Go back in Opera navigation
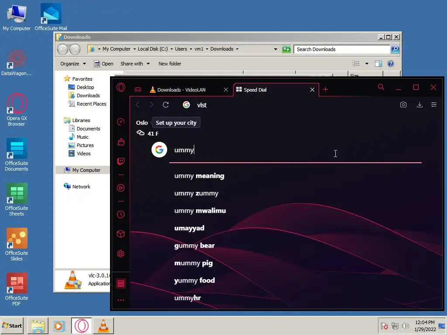447x335 pixels. [x=138, y=105]
